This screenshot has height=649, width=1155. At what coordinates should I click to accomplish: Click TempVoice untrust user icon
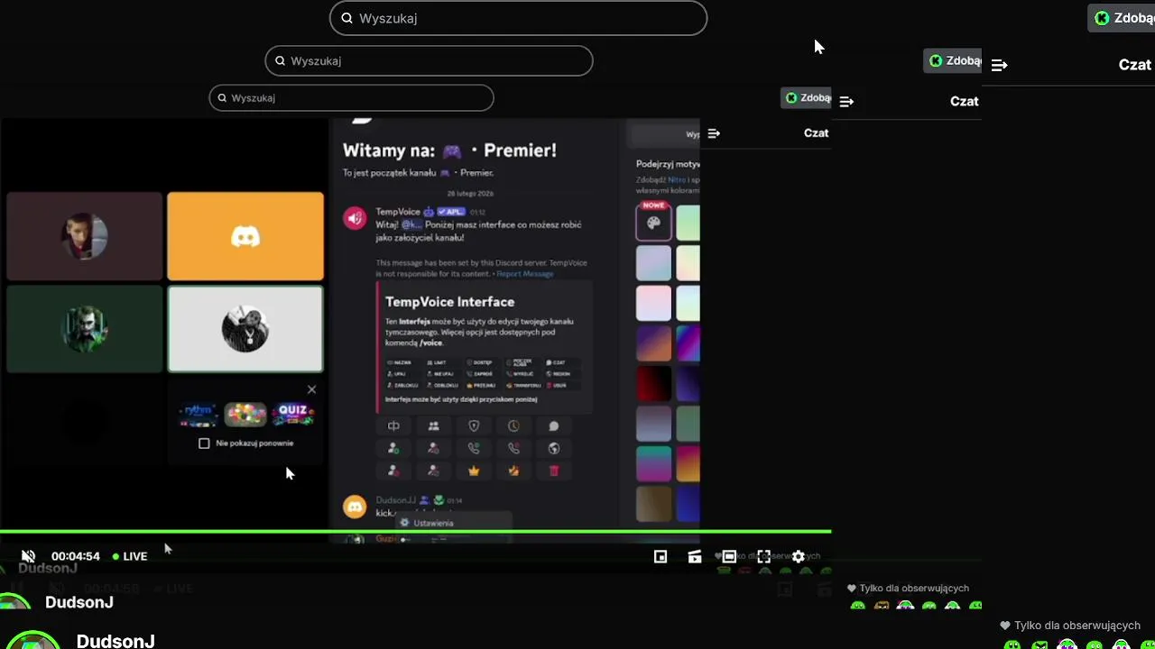pyautogui.click(x=433, y=448)
